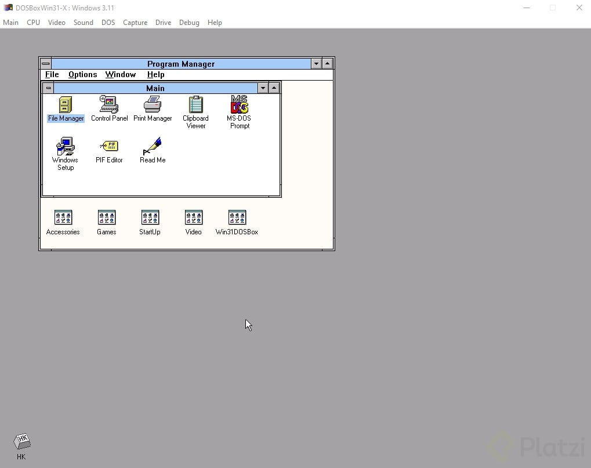The height and width of the screenshot is (468, 591).
Task: Click the DOSBoxWin31-X title bar app icon
Action: [8, 8]
